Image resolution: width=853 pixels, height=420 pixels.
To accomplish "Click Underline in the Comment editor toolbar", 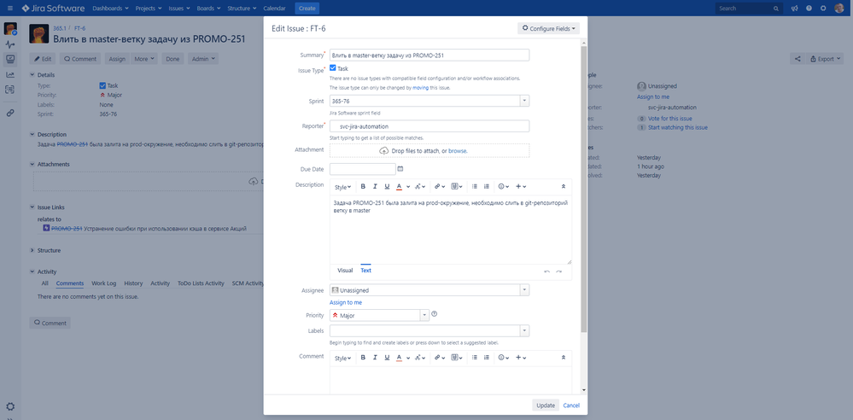I will (x=387, y=358).
